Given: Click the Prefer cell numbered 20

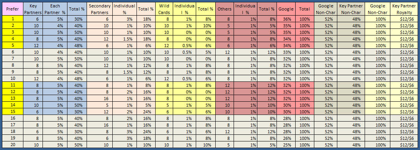Looking at the screenshot, I should pos(12,145).
